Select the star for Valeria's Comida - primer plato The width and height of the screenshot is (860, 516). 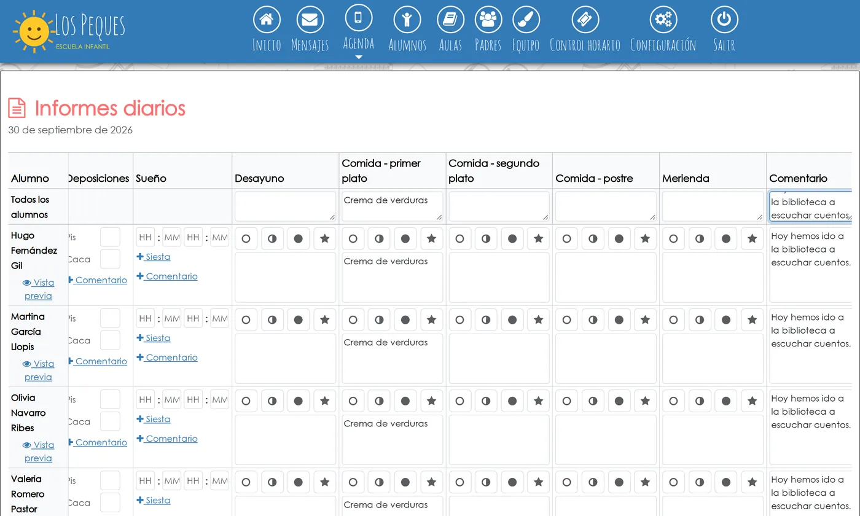pyautogui.click(x=432, y=482)
